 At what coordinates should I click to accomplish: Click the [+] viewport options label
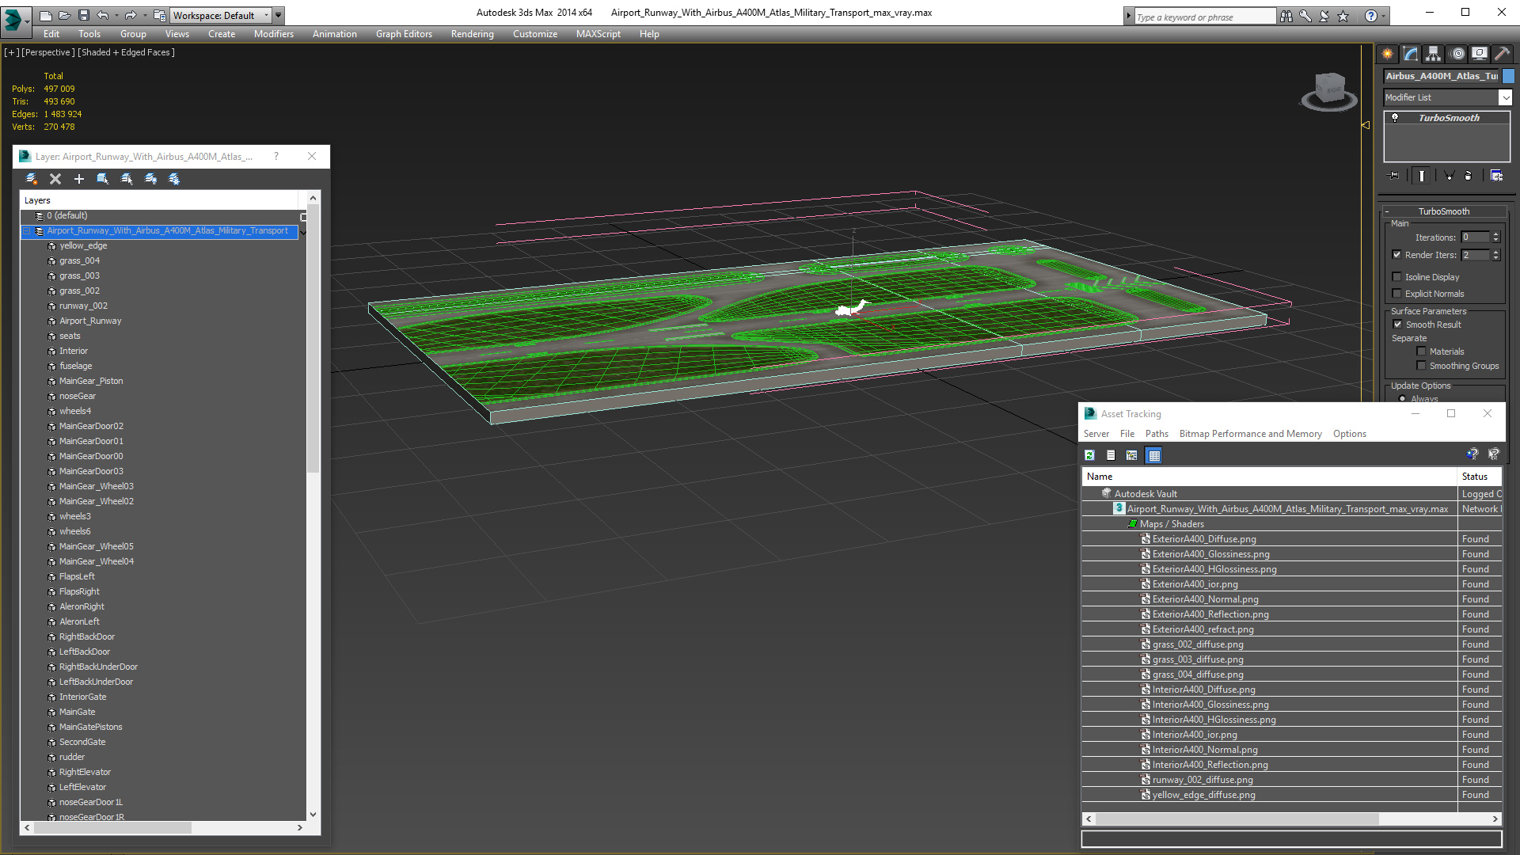click(x=11, y=52)
